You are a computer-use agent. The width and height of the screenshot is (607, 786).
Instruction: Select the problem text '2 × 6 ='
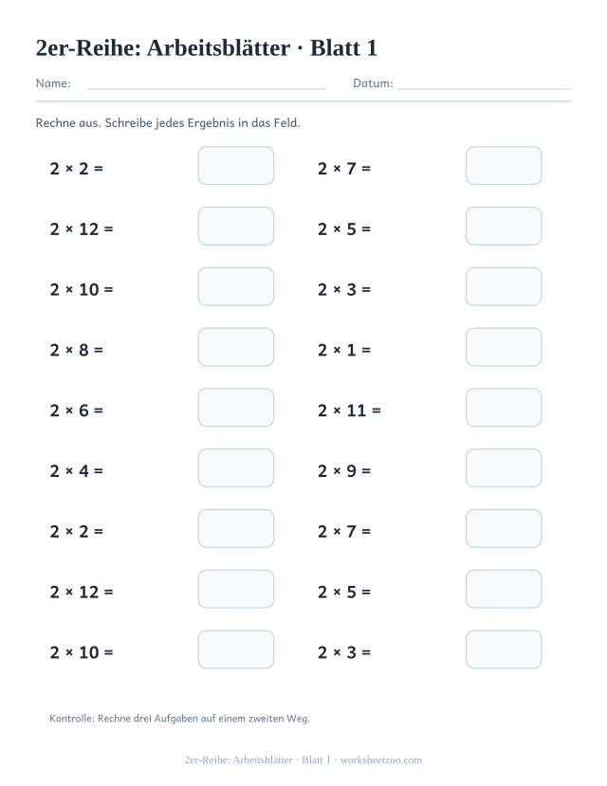click(x=76, y=411)
